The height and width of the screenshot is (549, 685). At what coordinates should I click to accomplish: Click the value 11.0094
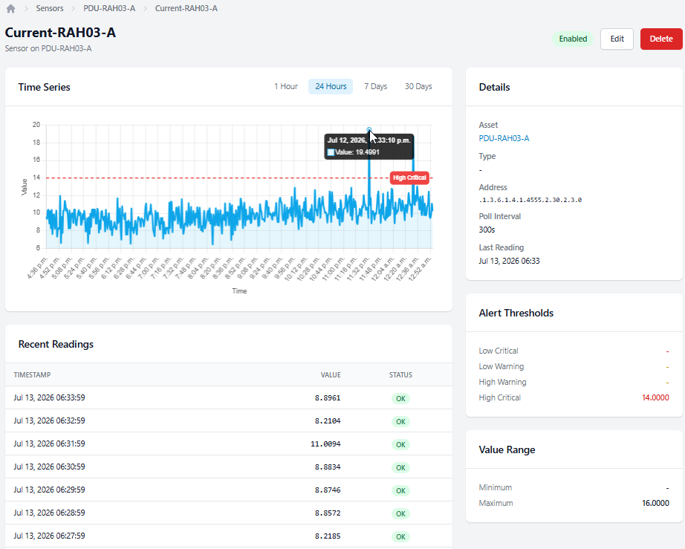325,444
